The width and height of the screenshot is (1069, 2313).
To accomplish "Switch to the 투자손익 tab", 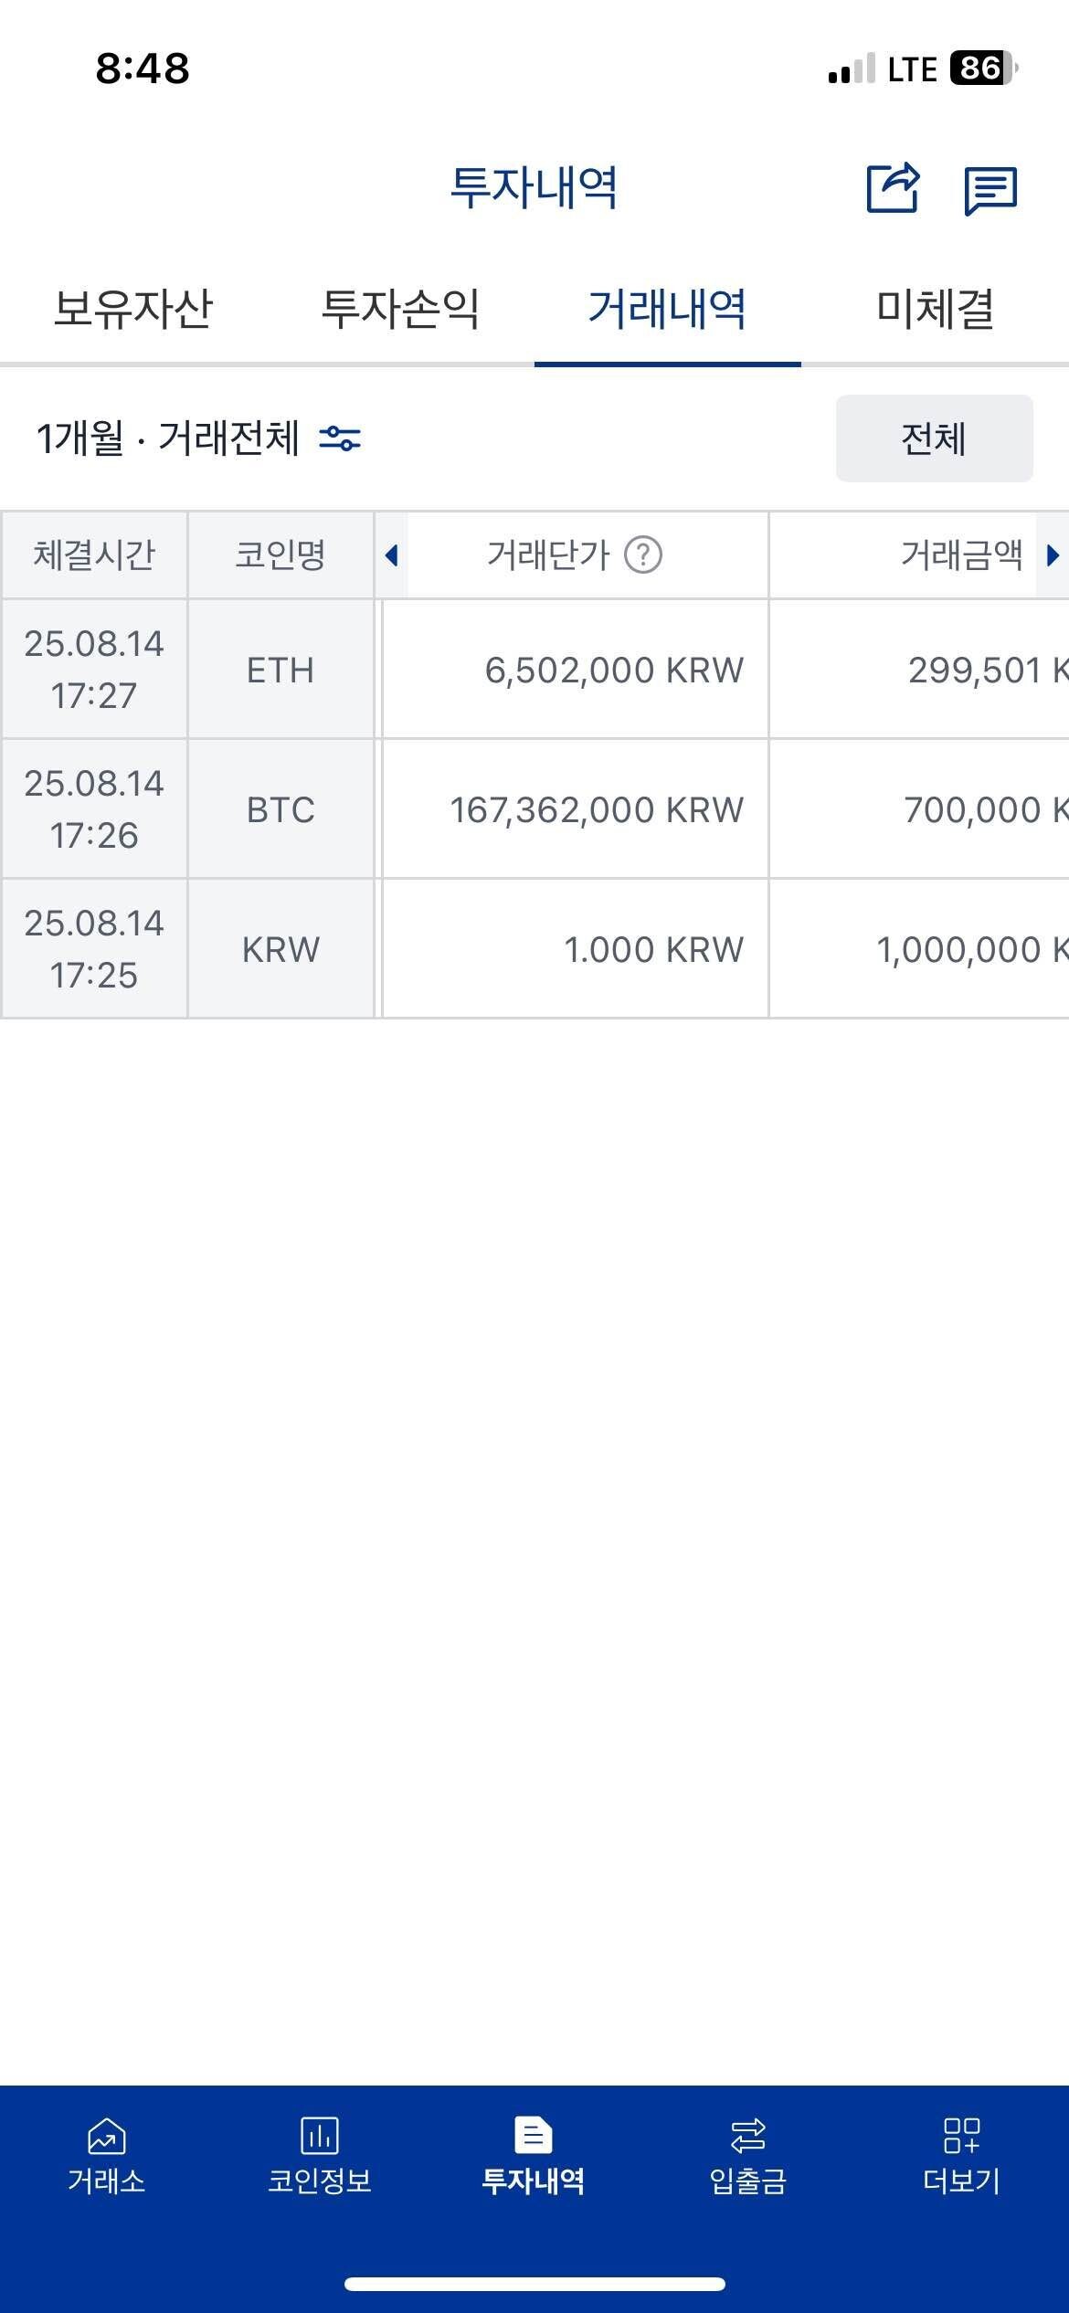I will tap(400, 309).
